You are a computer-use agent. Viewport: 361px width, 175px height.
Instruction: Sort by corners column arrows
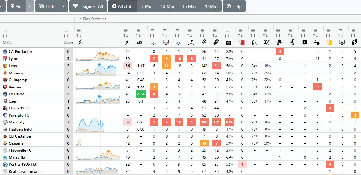(x=190, y=35)
